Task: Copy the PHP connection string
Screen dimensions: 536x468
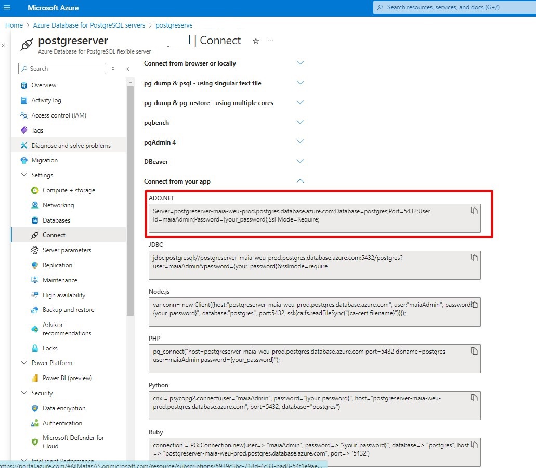Action: 474,351
